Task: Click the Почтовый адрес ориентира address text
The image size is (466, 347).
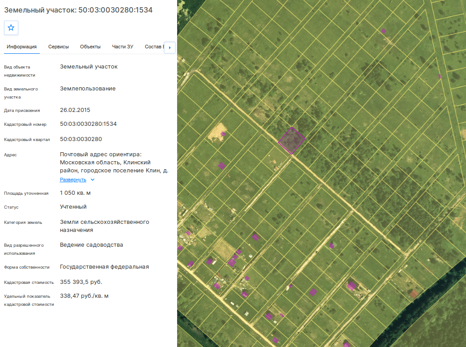Action: [x=114, y=162]
